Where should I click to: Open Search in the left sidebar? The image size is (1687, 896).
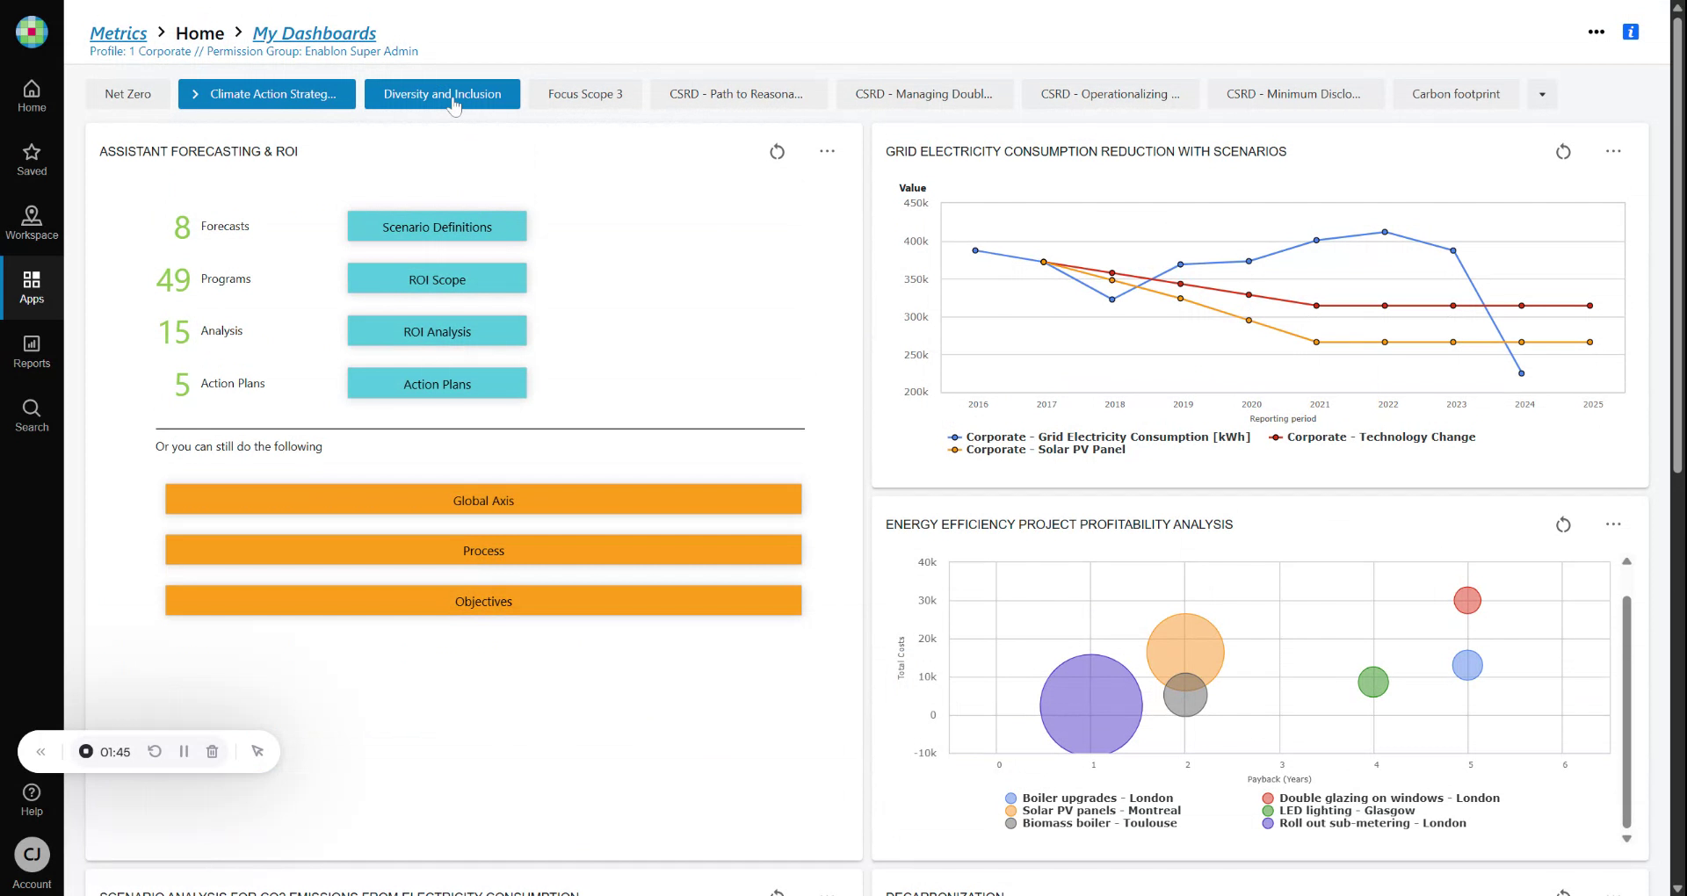tap(32, 415)
